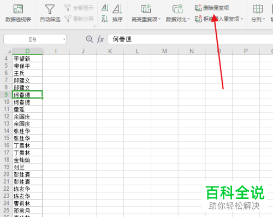Expand the 分列 dropdown arrow

click(x=264, y=19)
